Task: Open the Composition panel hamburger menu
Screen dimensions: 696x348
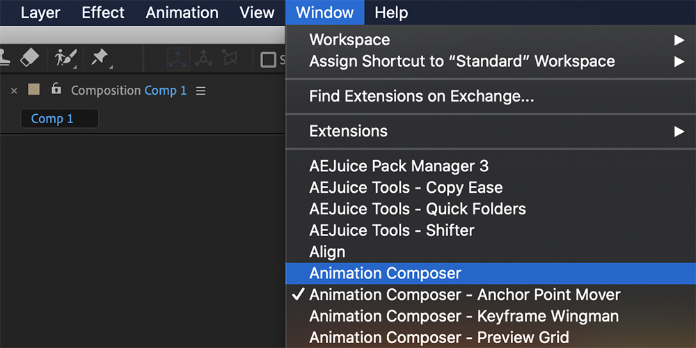Action: (x=201, y=91)
